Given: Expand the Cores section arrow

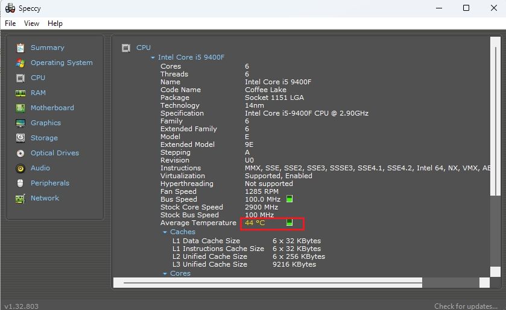Looking at the screenshot, I should (x=165, y=274).
